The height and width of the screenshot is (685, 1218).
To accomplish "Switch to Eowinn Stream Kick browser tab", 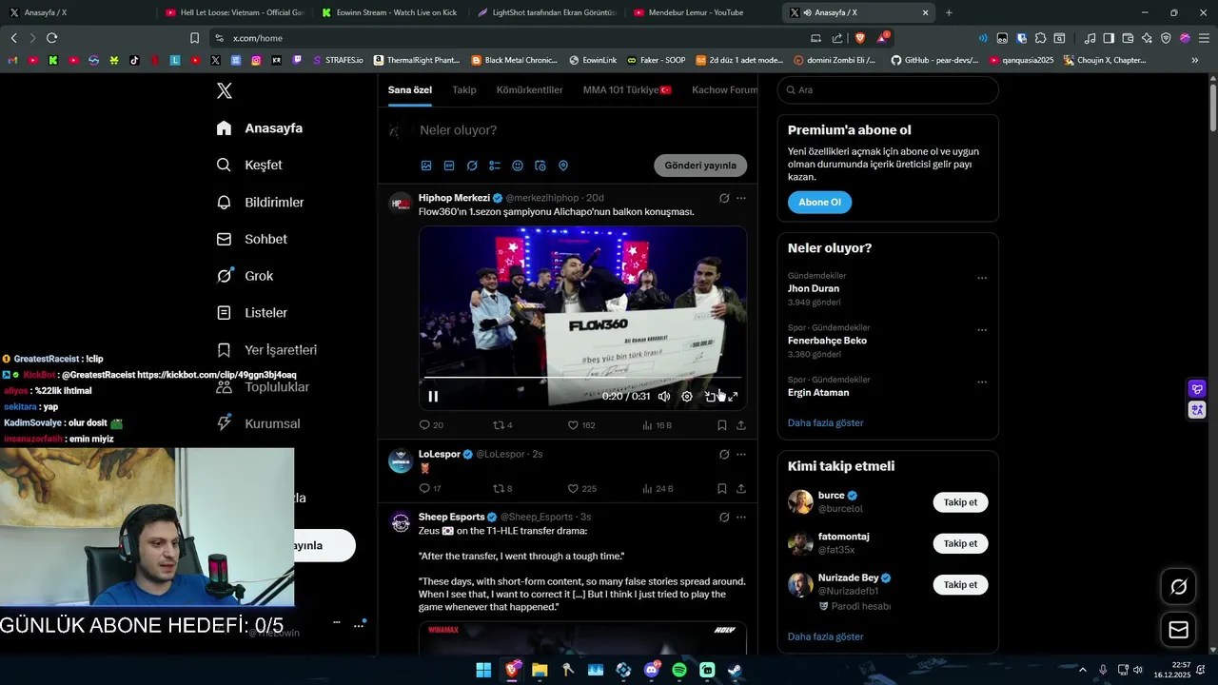I will pos(389,12).
